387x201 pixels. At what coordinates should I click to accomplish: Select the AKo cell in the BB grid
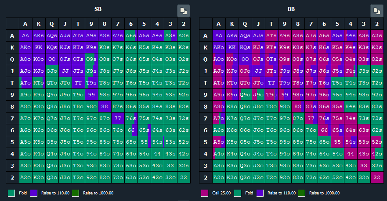click(219, 47)
